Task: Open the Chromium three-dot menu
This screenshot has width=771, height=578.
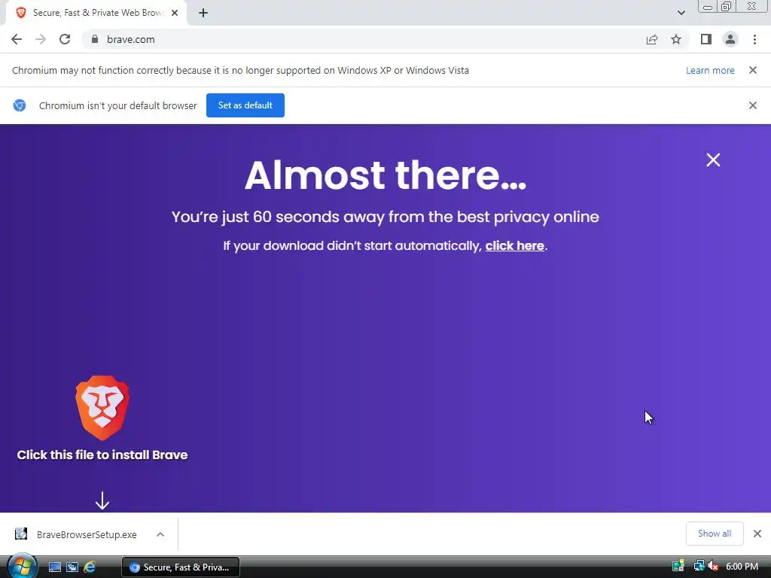Action: click(x=754, y=39)
